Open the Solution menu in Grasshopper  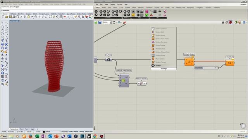click(x=120, y=4)
